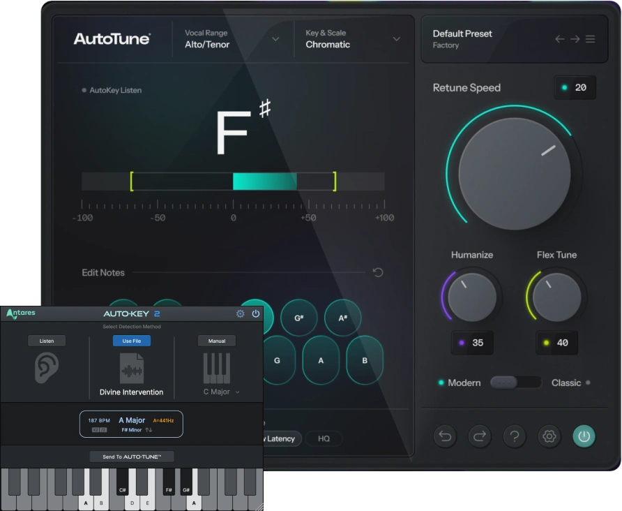Select the G# note button
Screen dimensions: 622x511
pyautogui.click(x=299, y=318)
